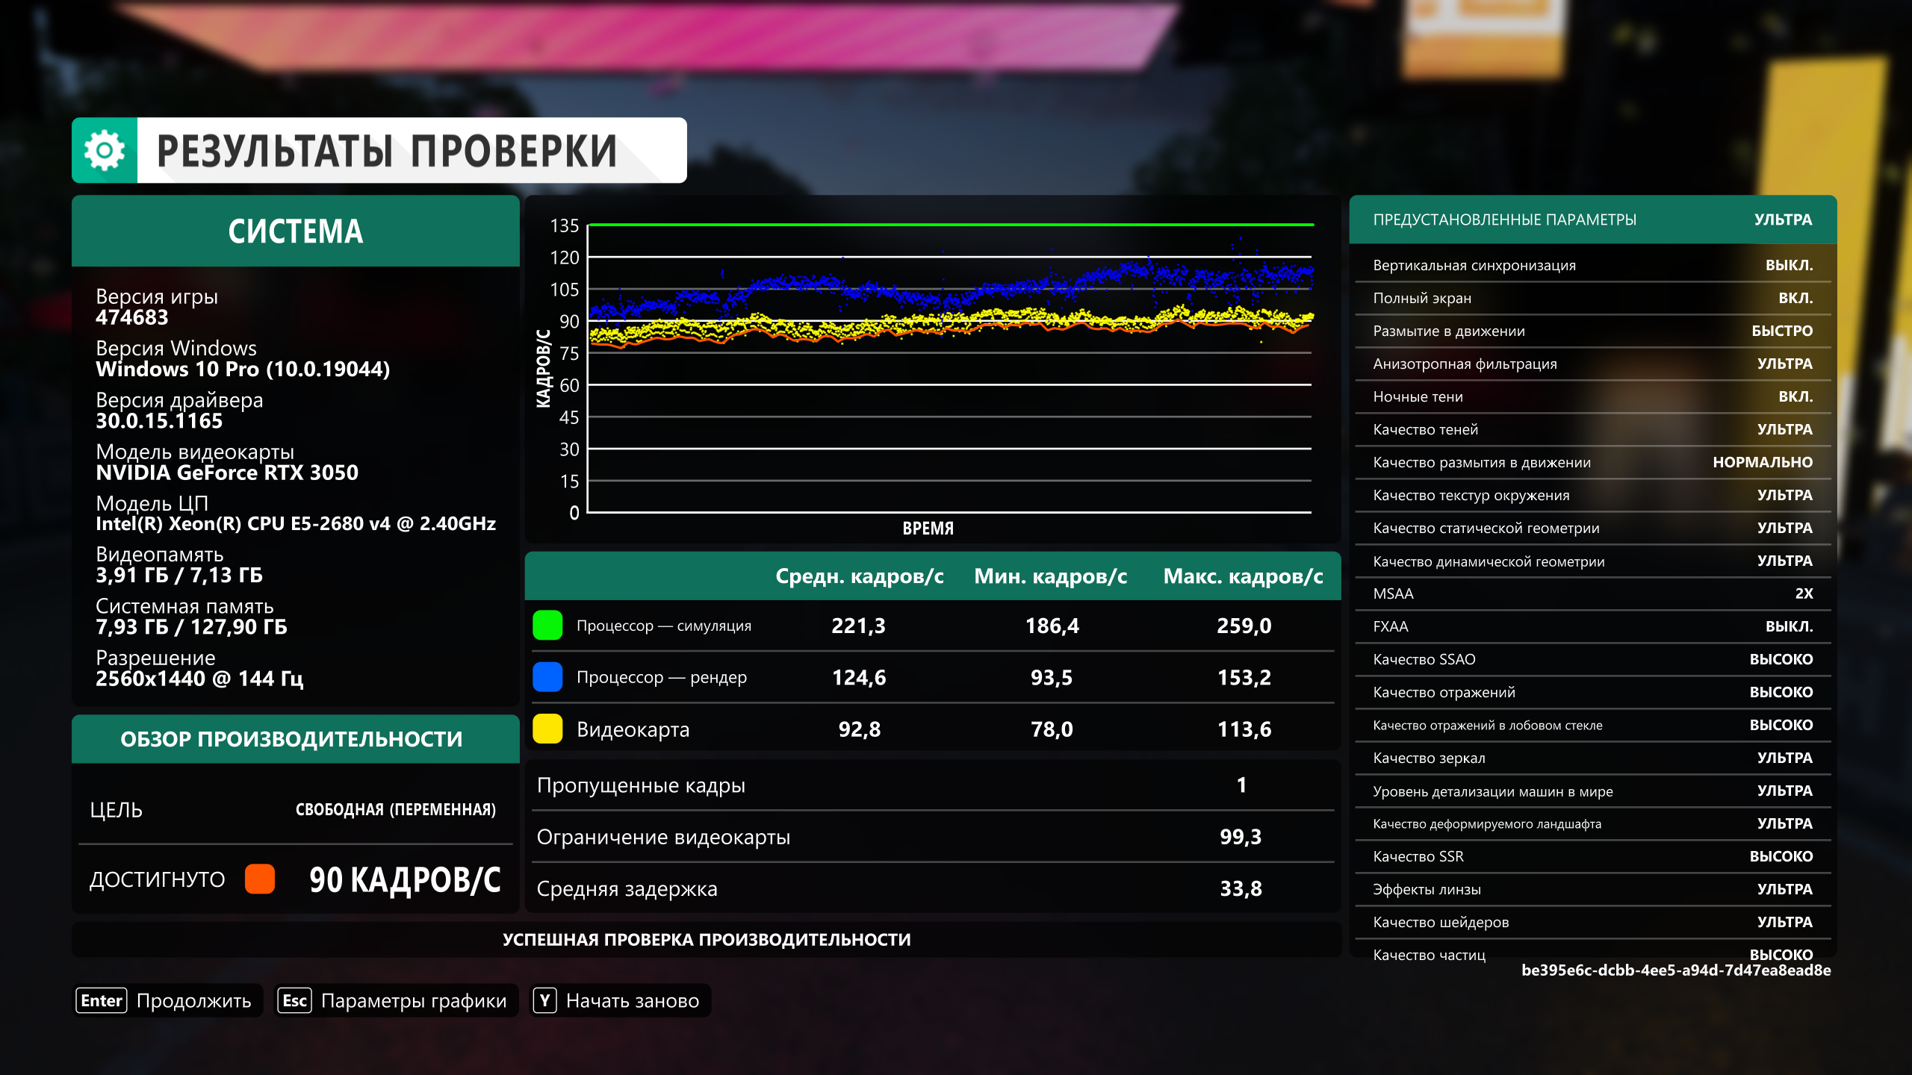This screenshot has height=1075, width=1912.
Task: Click yellow Видеокарта legend swatch
Action: pyautogui.click(x=547, y=729)
